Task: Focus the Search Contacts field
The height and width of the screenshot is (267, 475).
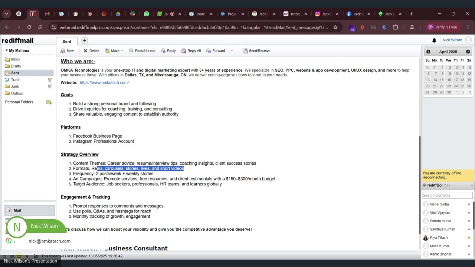Action: [447, 195]
